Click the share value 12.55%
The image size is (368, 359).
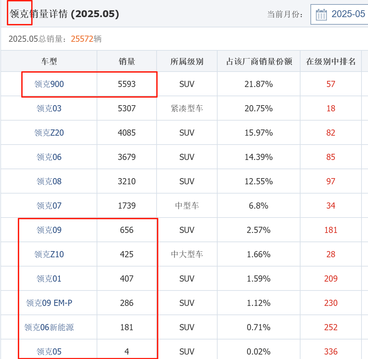(259, 181)
